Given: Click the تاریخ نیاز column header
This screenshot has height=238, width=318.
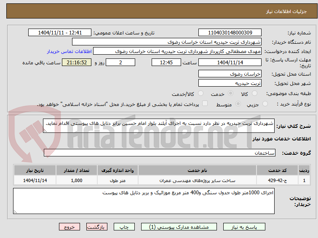Looking at the screenshot, I should point(35,170).
